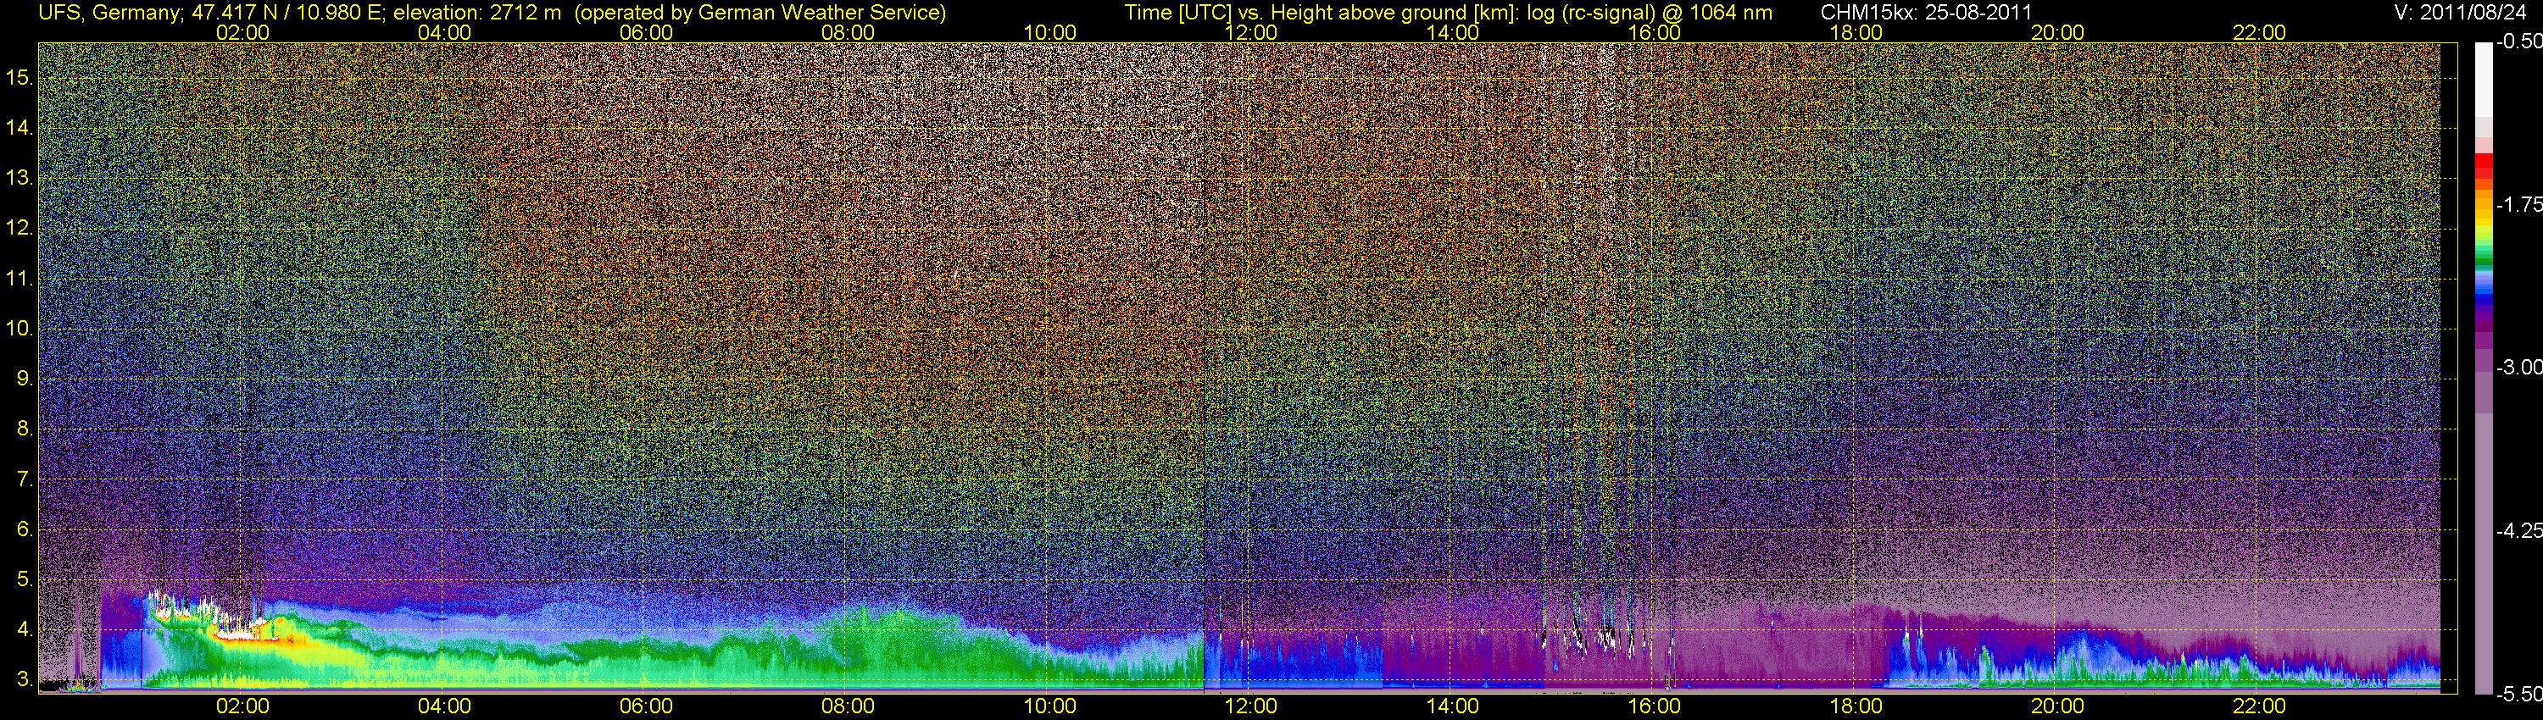This screenshot has width=2543, height=720.
Task: Click the 4. km height axis label
Action: tap(25, 630)
